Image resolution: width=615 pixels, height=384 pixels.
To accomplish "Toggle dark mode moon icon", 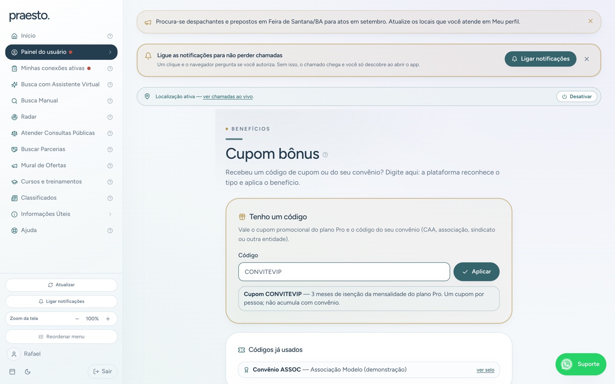I will (28, 372).
